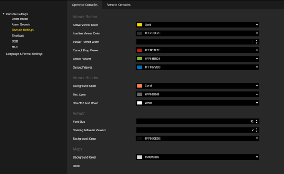This screenshot has height=174, width=284.
Task: Click the green Linked Viewer color swatch
Action: (x=139, y=59)
